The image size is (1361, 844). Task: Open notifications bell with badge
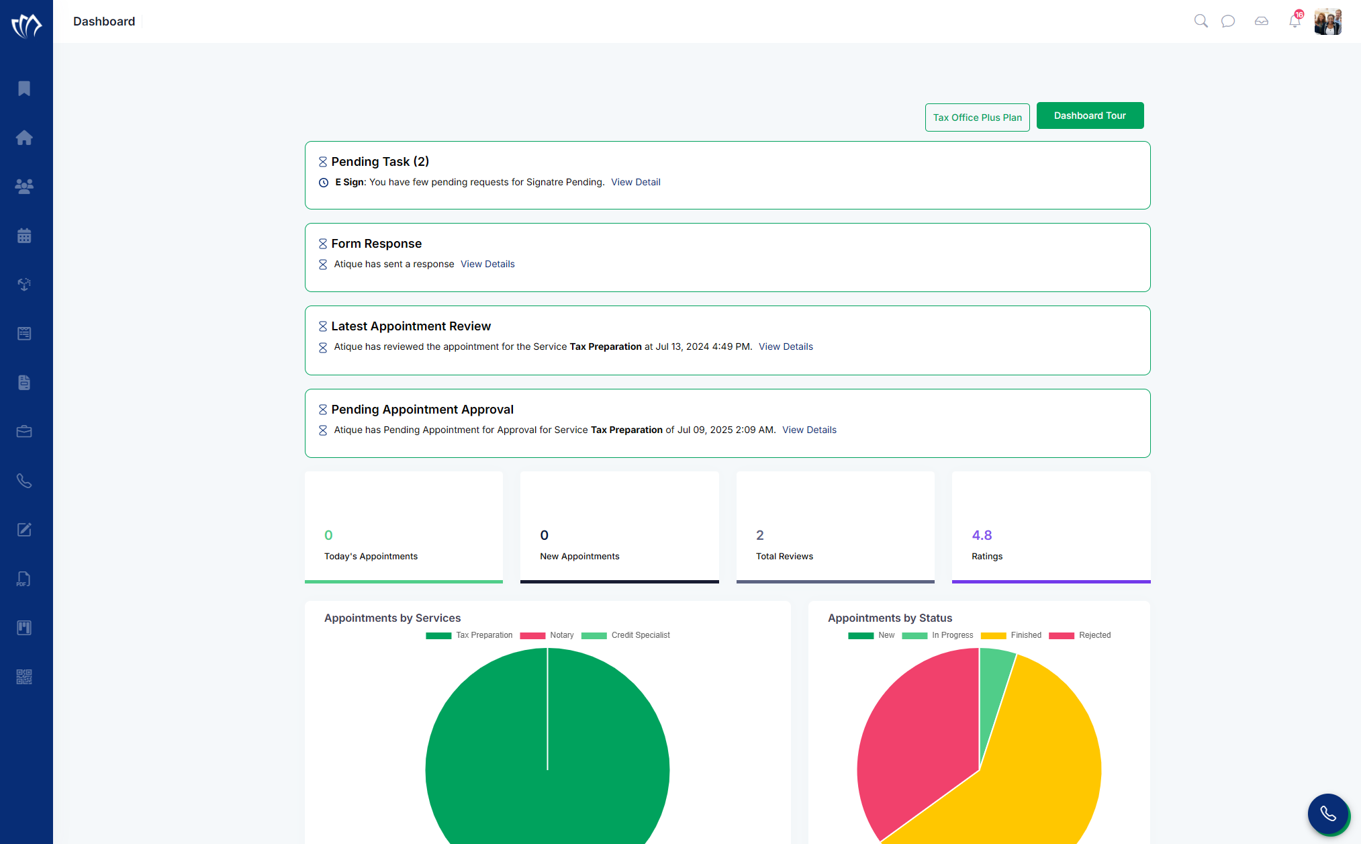click(x=1295, y=21)
